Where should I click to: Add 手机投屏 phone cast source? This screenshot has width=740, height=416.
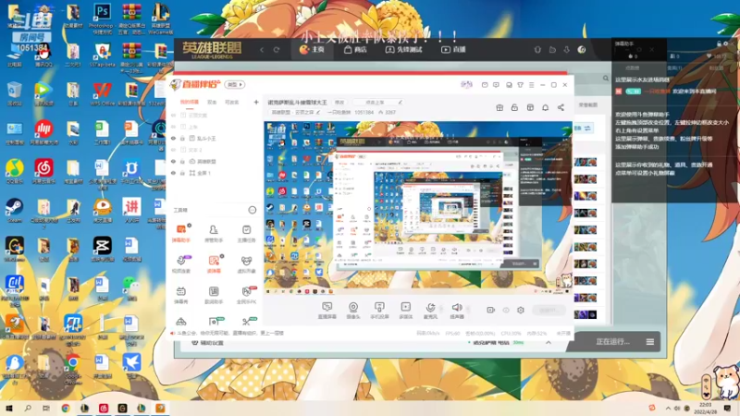tap(379, 311)
